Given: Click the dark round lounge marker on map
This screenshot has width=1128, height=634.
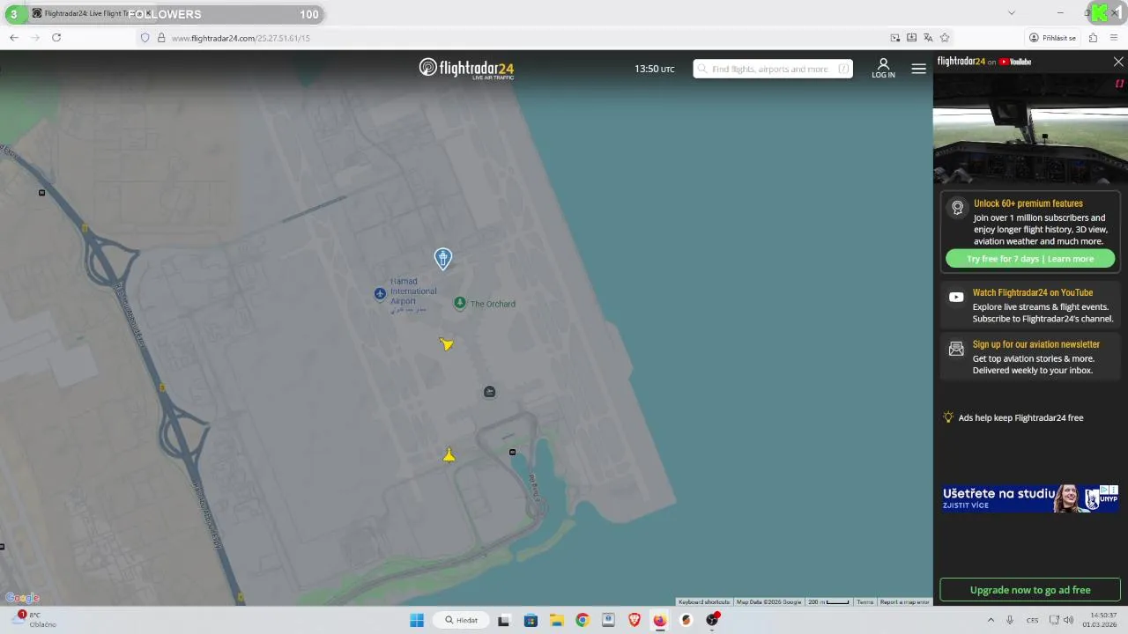Looking at the screenshot, I should pos(490,392).
